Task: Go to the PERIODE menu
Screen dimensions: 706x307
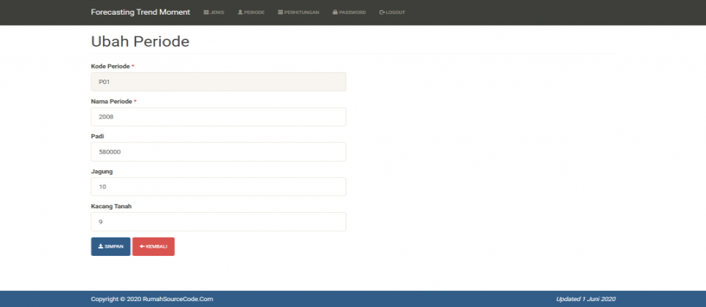Action: pyautogui.click(x=251, y=12)
